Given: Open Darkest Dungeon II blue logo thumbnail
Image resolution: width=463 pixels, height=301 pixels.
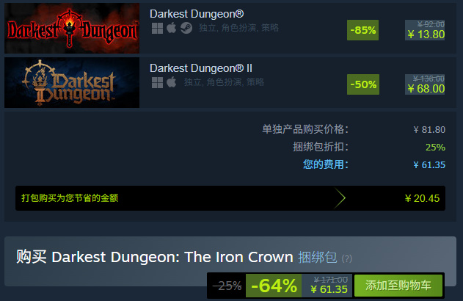Looking at the screenshot, I should point(72,83).
